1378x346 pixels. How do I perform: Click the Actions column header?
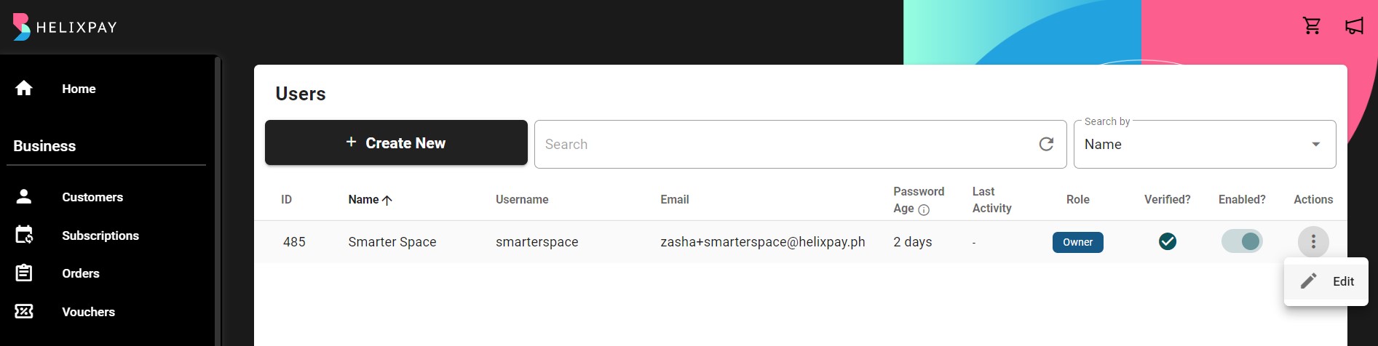1313,199
